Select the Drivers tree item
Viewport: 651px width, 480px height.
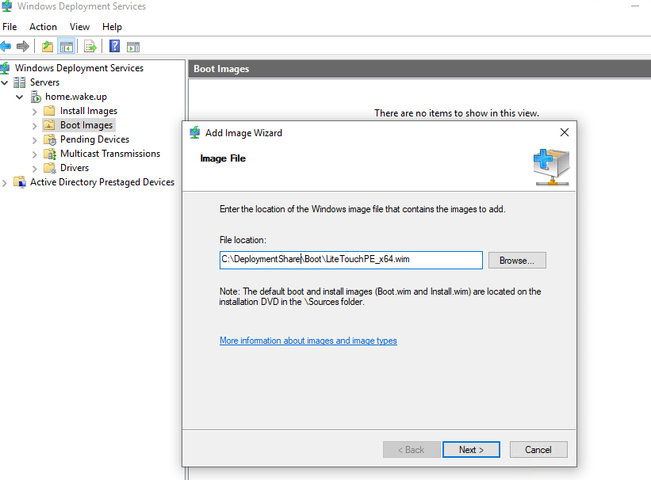75,168
